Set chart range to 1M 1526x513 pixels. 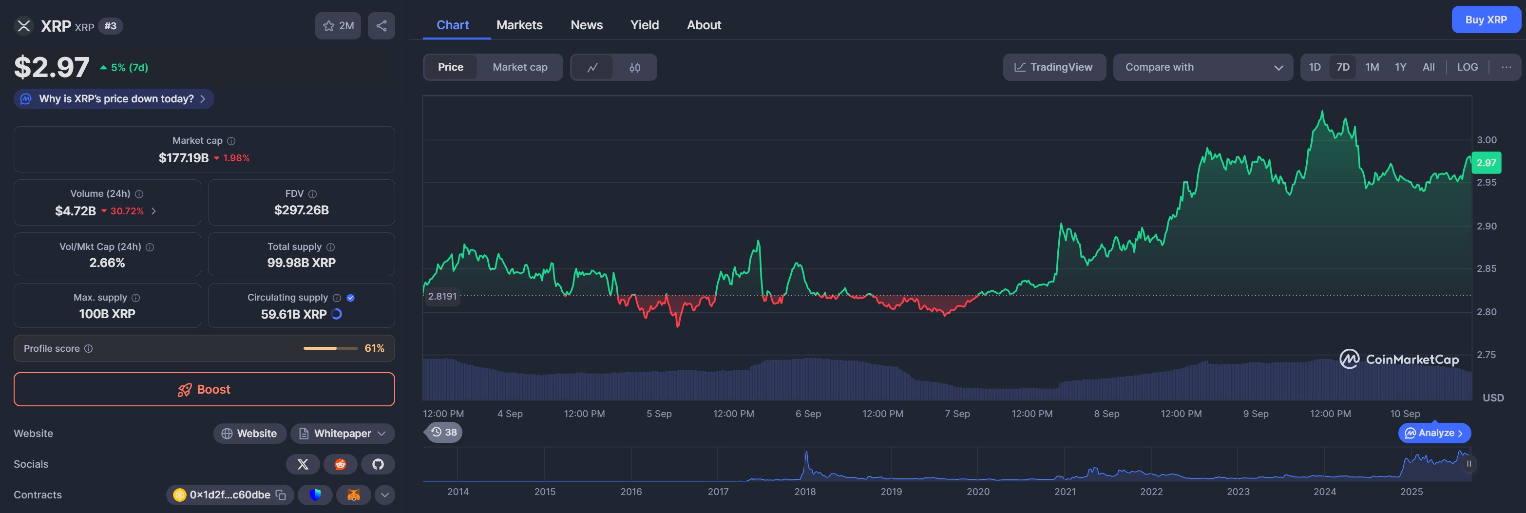coord(1372,68)
